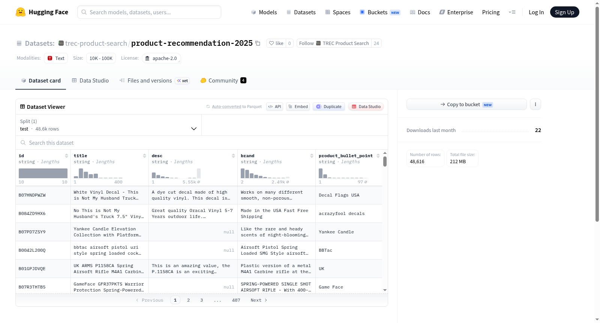
Task: Click the 10K - 100K size tag
Action: coord(101,58)
